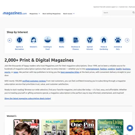This screenshot has width=135, height=135.
Task: Click the 2,000+ Print & Digital Magazines heading
Action: tap(39, 60)
